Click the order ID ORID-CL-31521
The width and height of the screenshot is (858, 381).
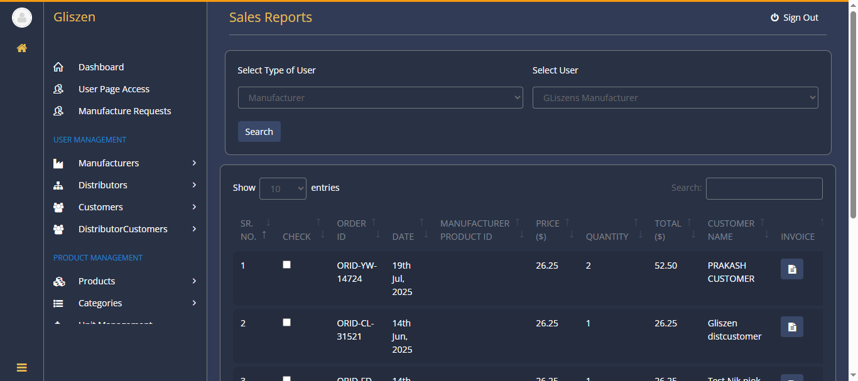(356, 330)
